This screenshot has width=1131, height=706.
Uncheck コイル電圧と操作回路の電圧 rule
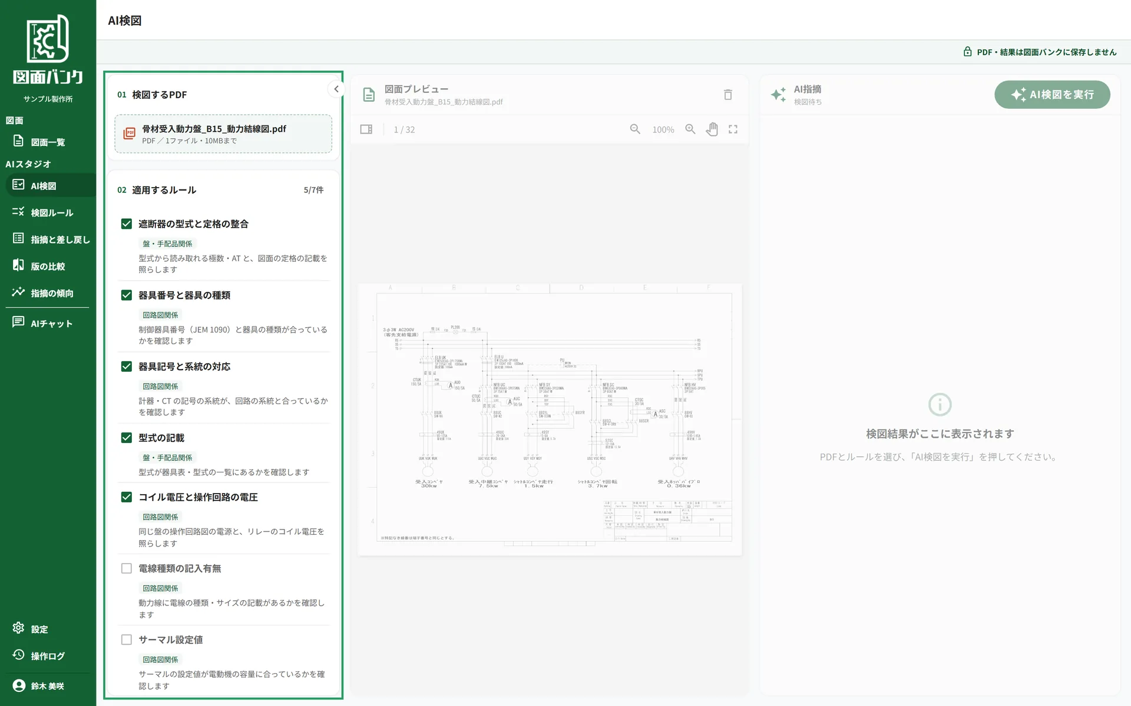coord(127,497)
